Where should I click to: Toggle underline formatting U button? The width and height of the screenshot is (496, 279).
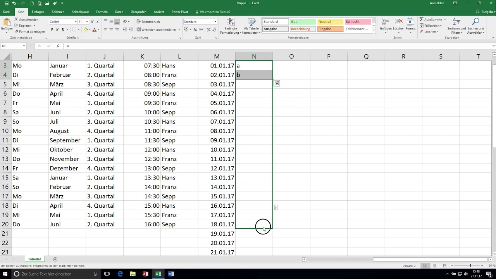coord(63,29)
